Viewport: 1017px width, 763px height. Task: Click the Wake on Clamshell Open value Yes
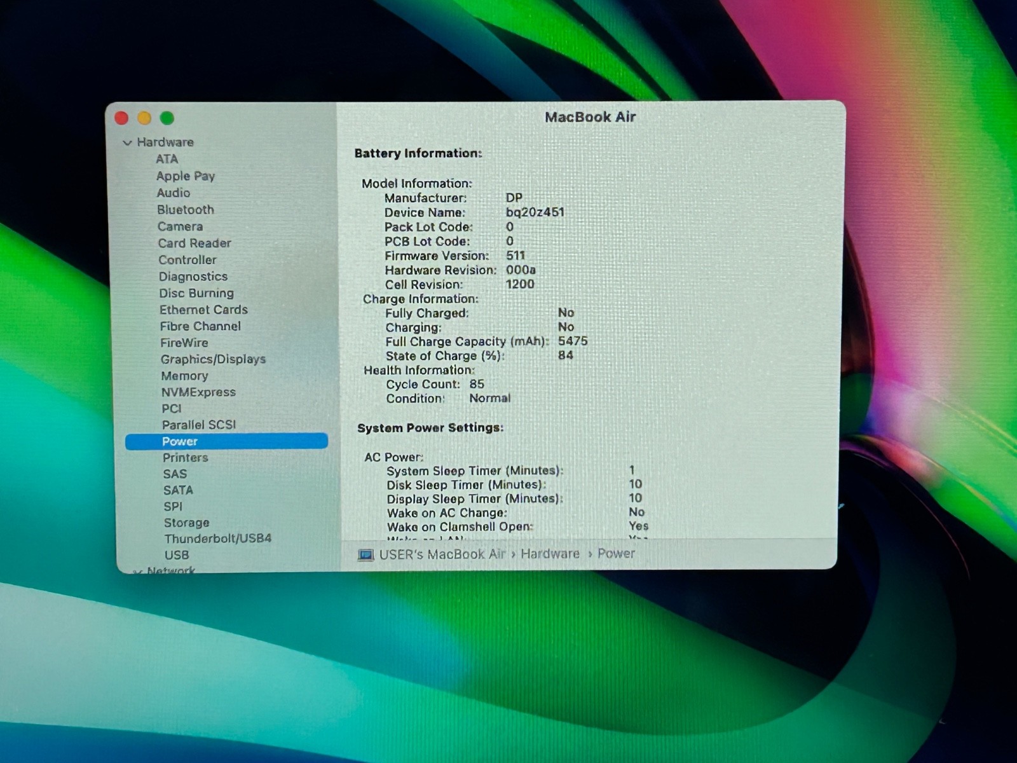tap(639, 526)
